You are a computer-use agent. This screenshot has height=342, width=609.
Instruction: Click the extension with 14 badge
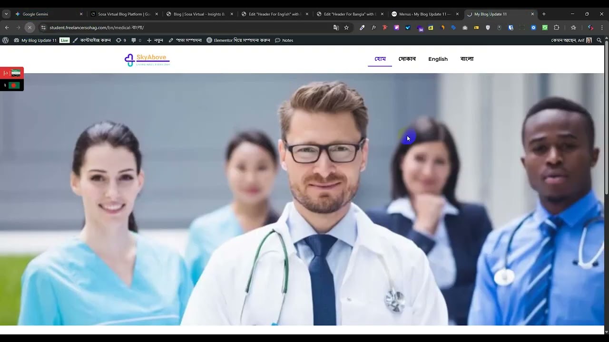[x=420, y=28]
